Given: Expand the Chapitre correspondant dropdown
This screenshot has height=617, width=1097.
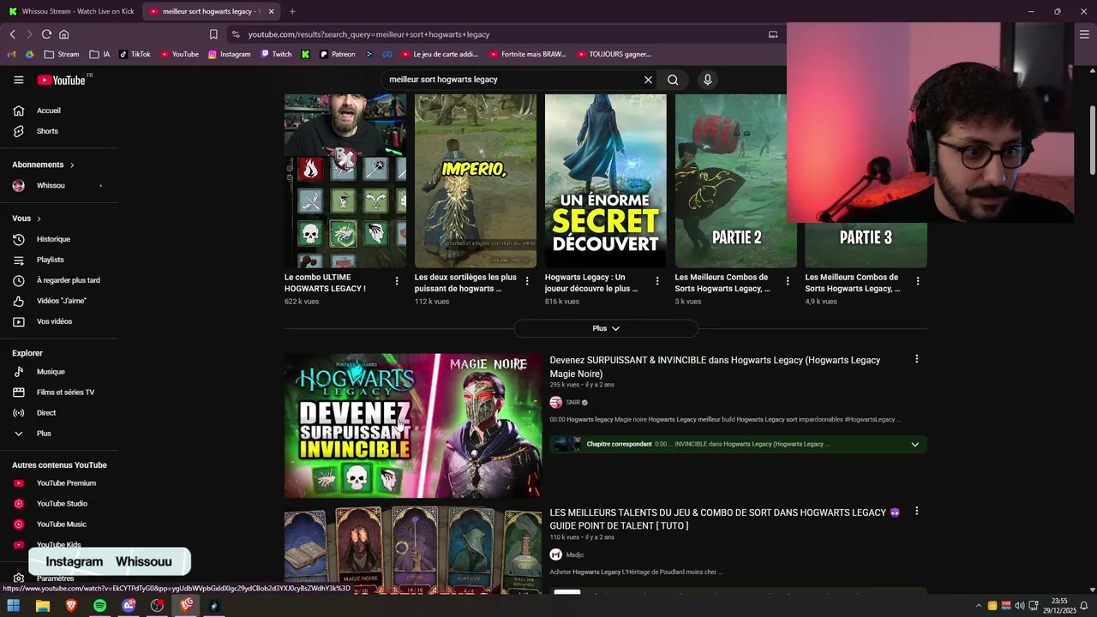Looking at the screenshot, I should point(914,445).
